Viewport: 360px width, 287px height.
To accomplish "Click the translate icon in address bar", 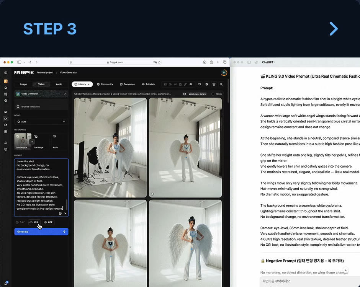I will pyautogui.click(x=155, y=62).
